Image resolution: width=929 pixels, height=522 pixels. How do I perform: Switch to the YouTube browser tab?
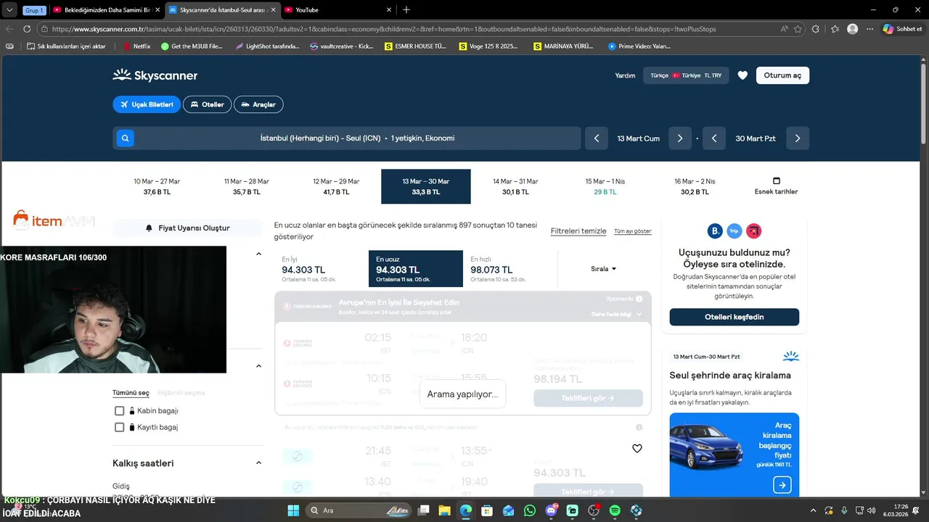tap(338, 10)
